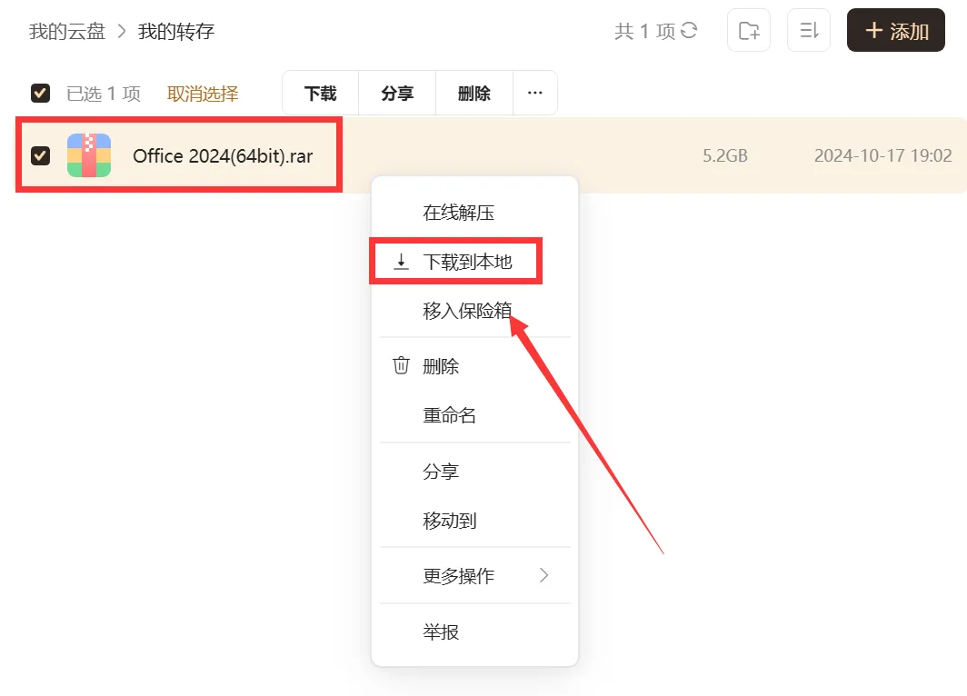Click the date 2024-10-17 19:02
Image resolution: width=967 pixels, height=696 pixels.
click(883, 155)
